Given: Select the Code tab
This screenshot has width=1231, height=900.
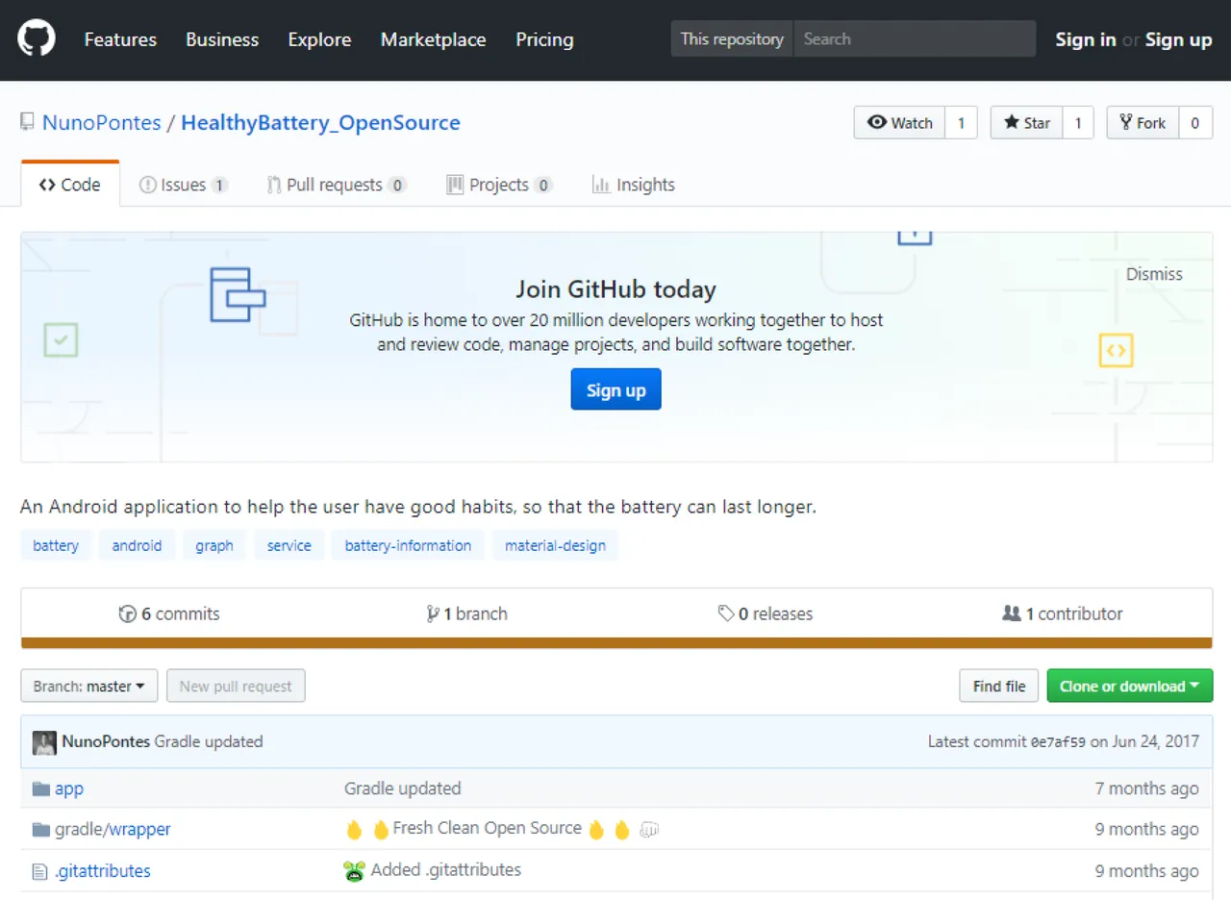Looking at the screenshot, I should (x=70, y=185).
